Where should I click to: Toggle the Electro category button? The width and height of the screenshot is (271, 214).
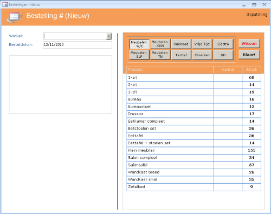click(223, 44)
